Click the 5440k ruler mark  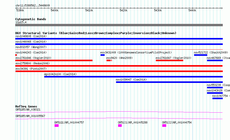coord(192,10)
